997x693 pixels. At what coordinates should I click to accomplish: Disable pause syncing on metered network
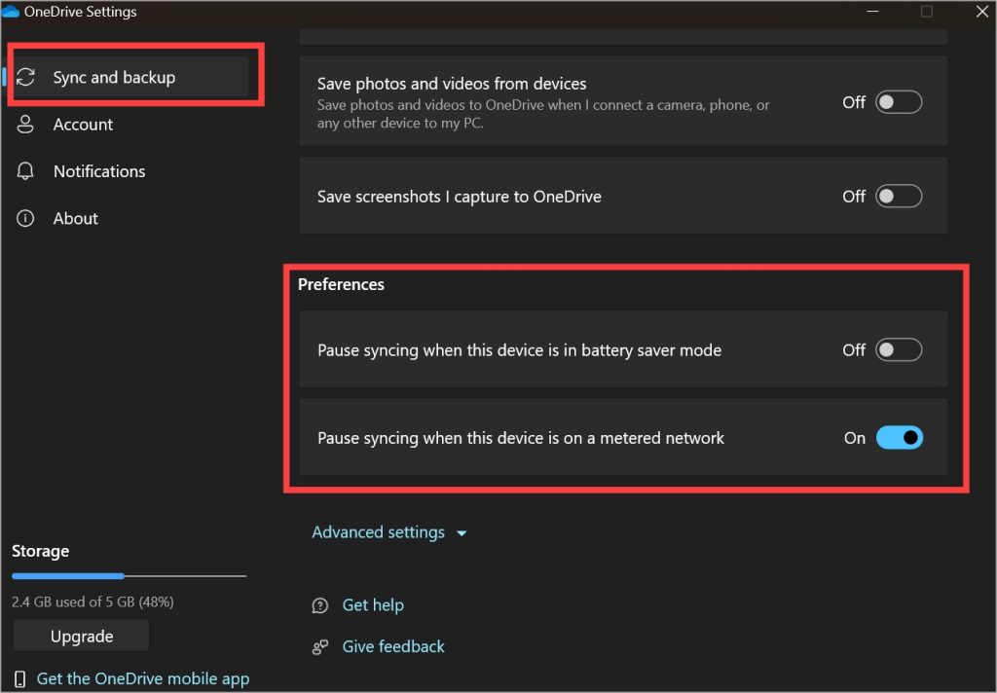click(898, 438)
